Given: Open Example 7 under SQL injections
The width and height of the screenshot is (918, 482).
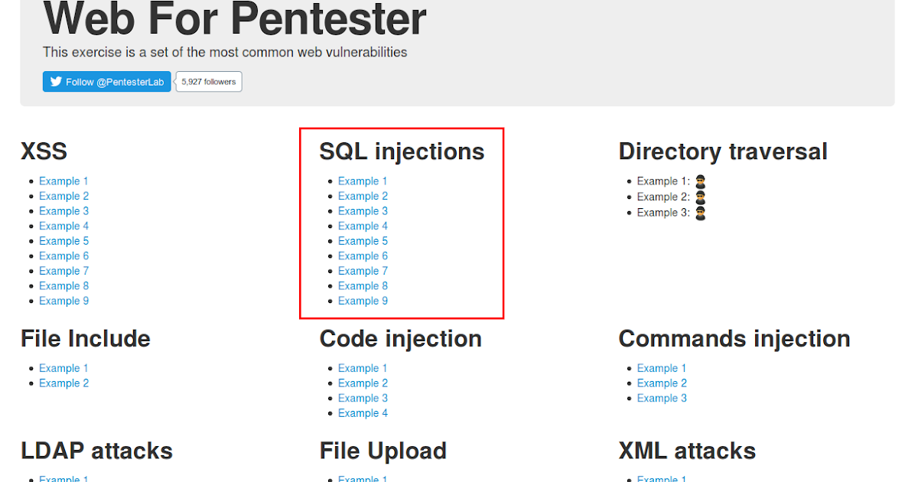Looking at the screenshot, I should point(363,271).
